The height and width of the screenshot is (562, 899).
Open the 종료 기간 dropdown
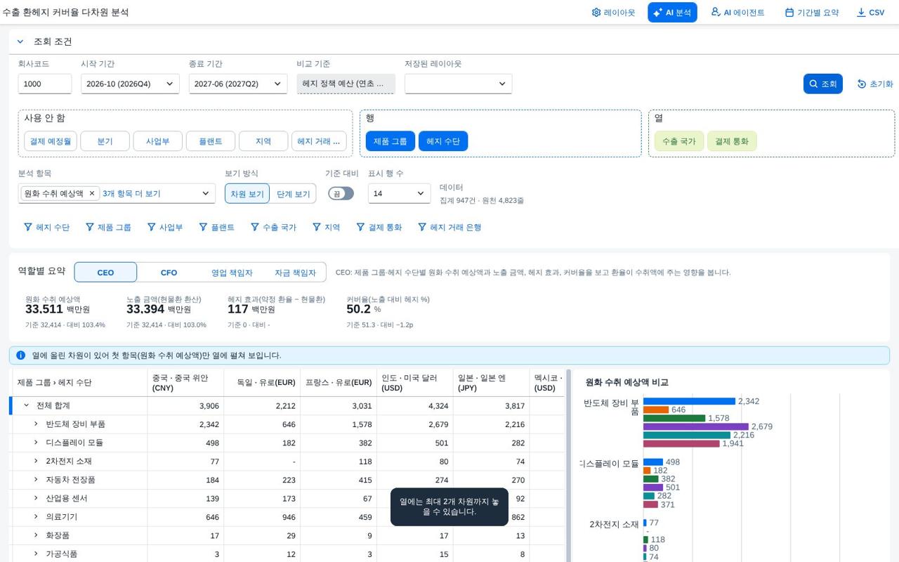238,84
